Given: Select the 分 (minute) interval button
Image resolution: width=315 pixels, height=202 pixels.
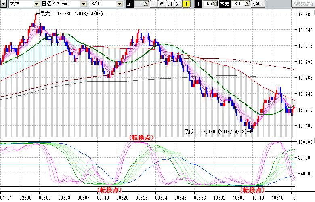Looking at the screenshot, I should coord(178,4).
